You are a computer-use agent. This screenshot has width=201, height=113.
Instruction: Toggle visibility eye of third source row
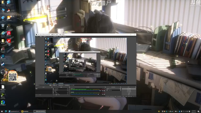coord(67,91)
